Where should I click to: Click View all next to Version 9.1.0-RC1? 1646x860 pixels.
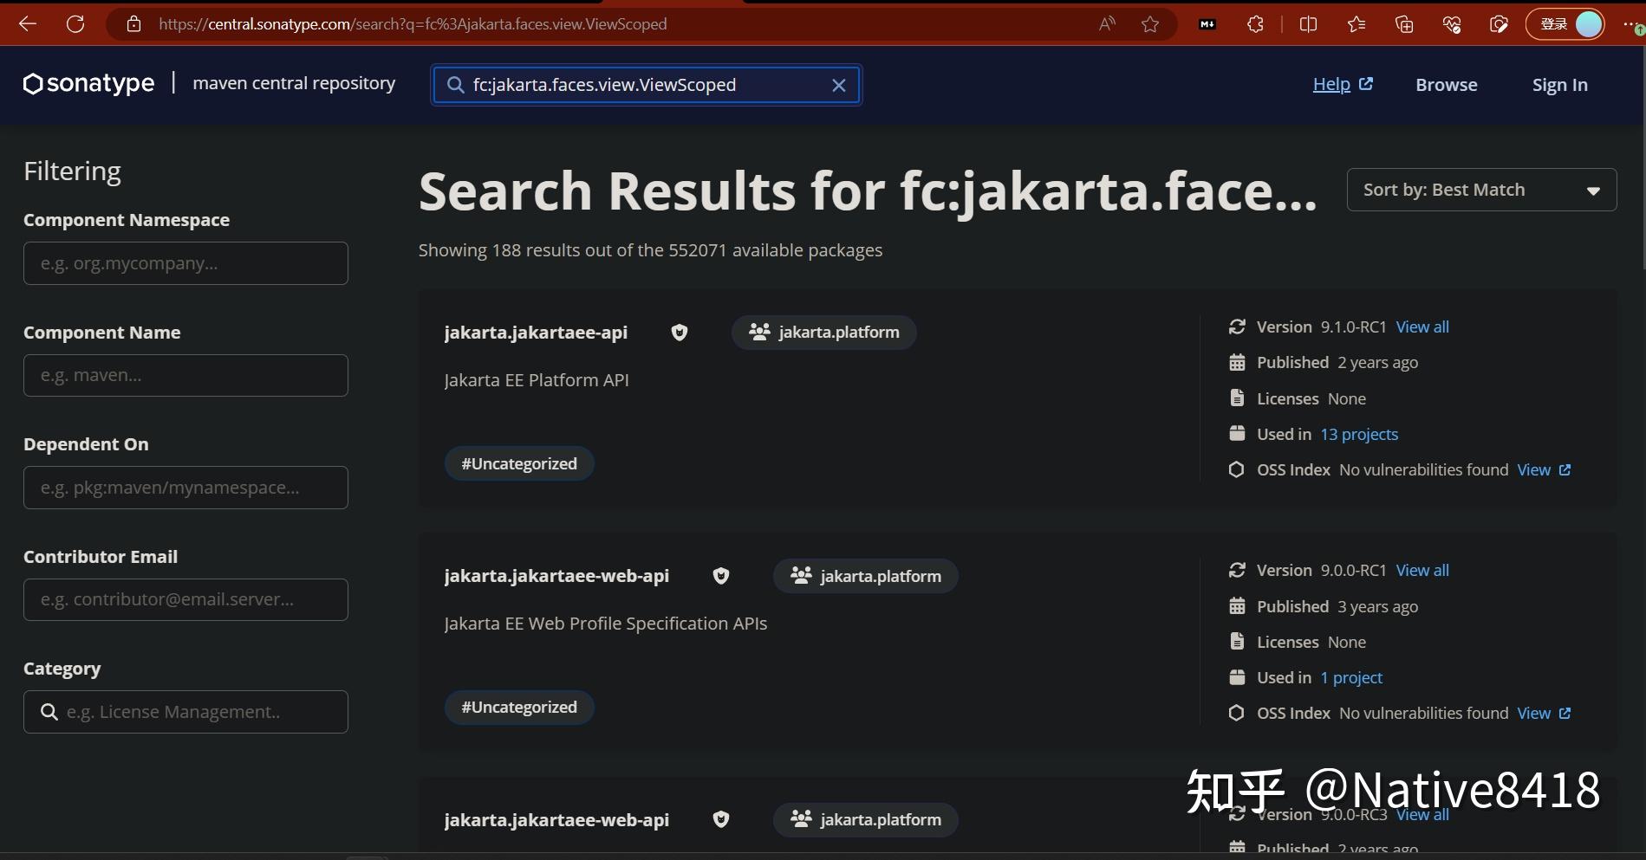(1422, 327)
